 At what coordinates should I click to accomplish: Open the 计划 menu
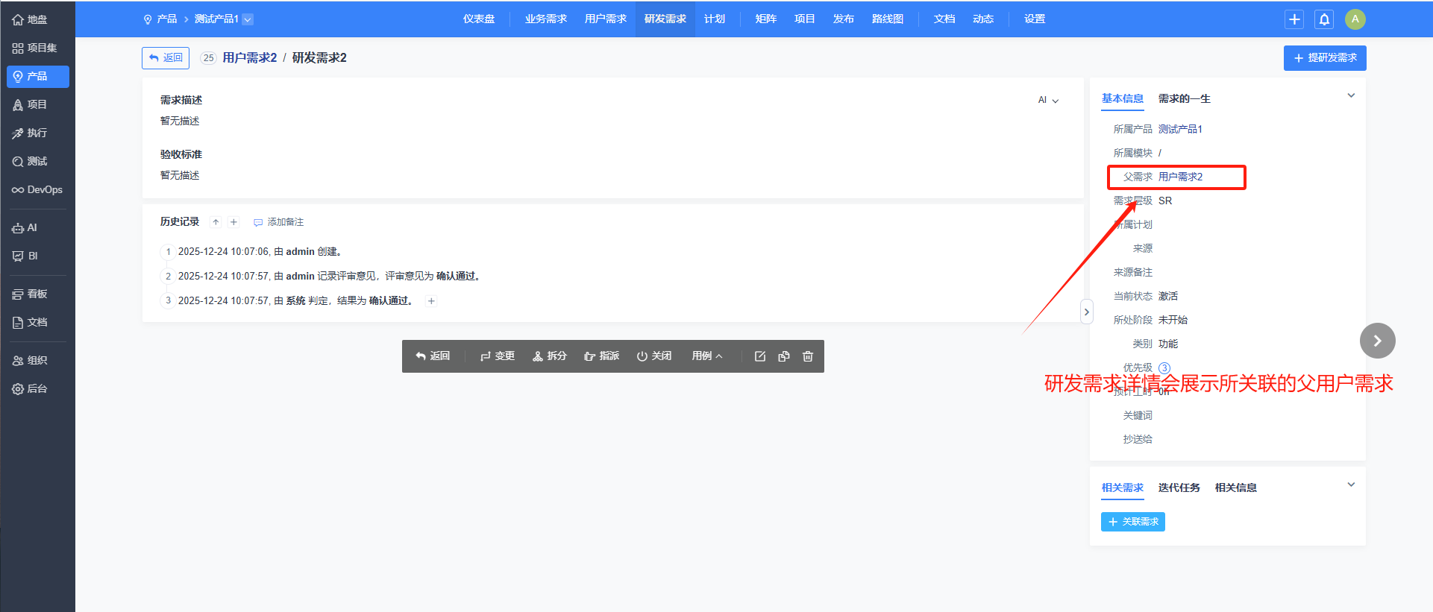(x=715, y=19)
